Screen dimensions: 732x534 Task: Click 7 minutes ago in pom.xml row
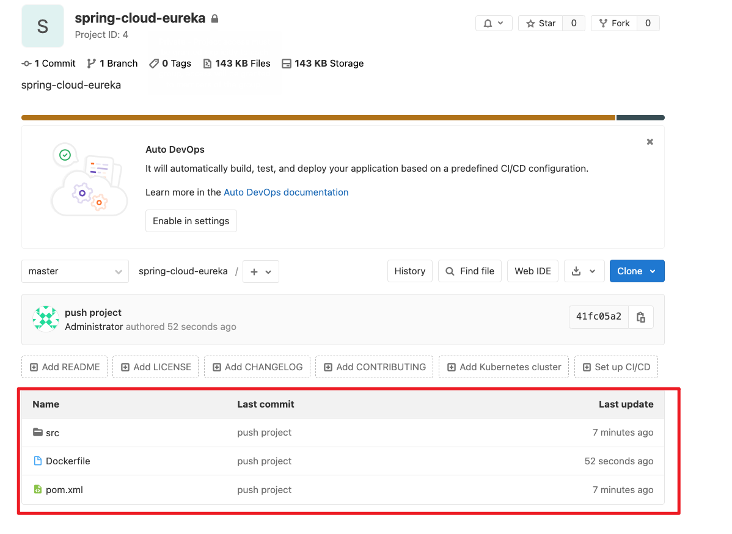click(623, 490)
